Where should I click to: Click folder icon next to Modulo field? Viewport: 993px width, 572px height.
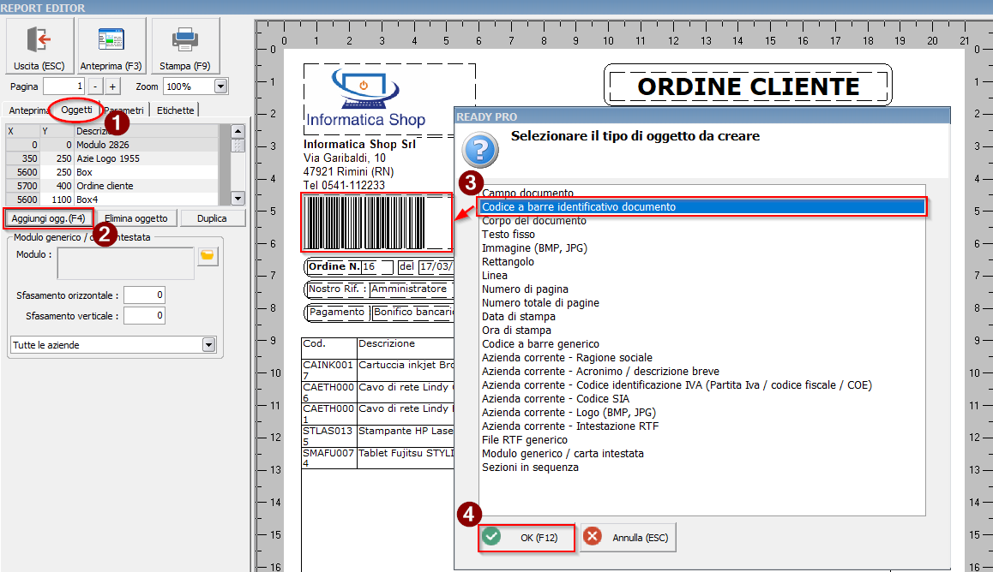(208, 255)
